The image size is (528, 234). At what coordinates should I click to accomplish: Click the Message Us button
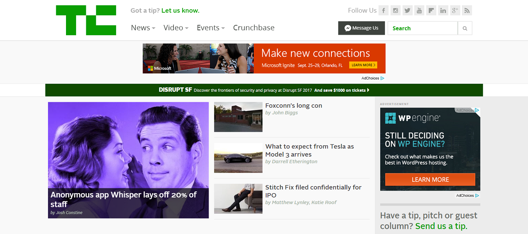pos(362,28)
